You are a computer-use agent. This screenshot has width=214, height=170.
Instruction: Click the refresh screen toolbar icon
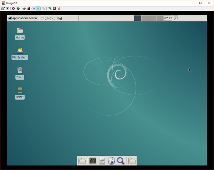coord(18,8)
